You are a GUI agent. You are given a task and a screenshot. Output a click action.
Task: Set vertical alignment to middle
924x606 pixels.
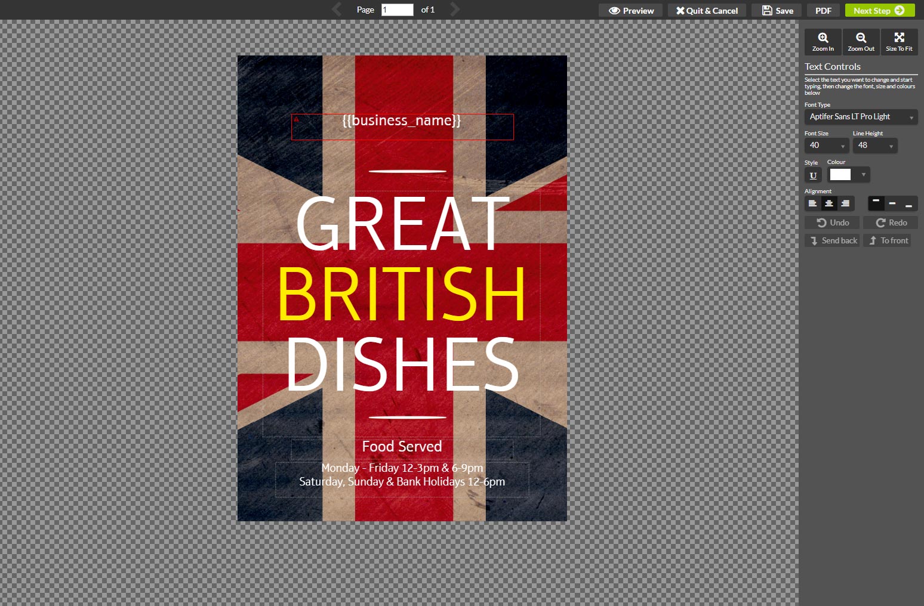click(892, 204)
